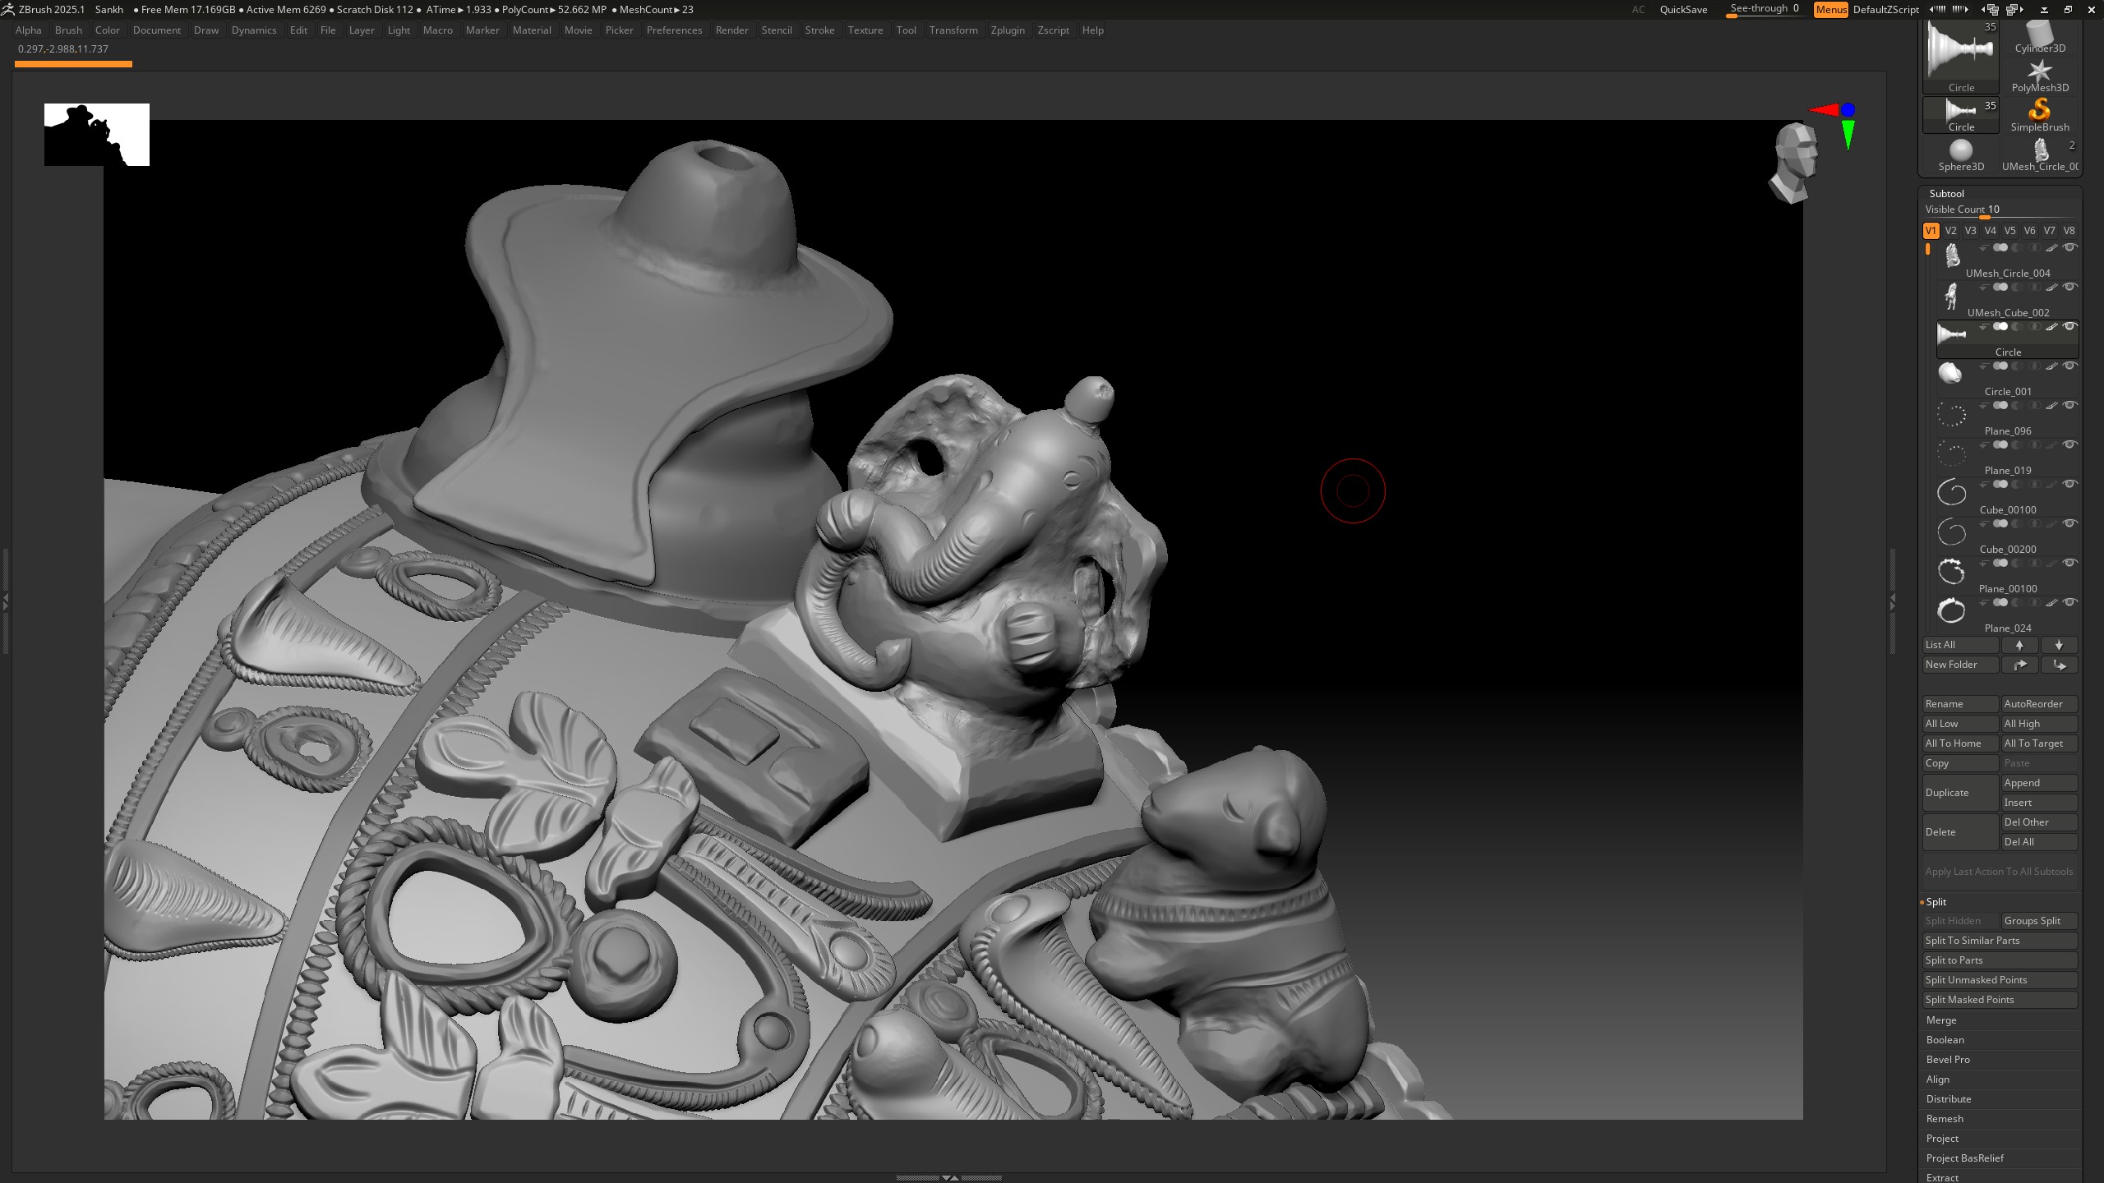Select the UMesh_Cube_002 subtool thumbnail
This screenshot has width=2104, height=1183.
(1951, 296)
